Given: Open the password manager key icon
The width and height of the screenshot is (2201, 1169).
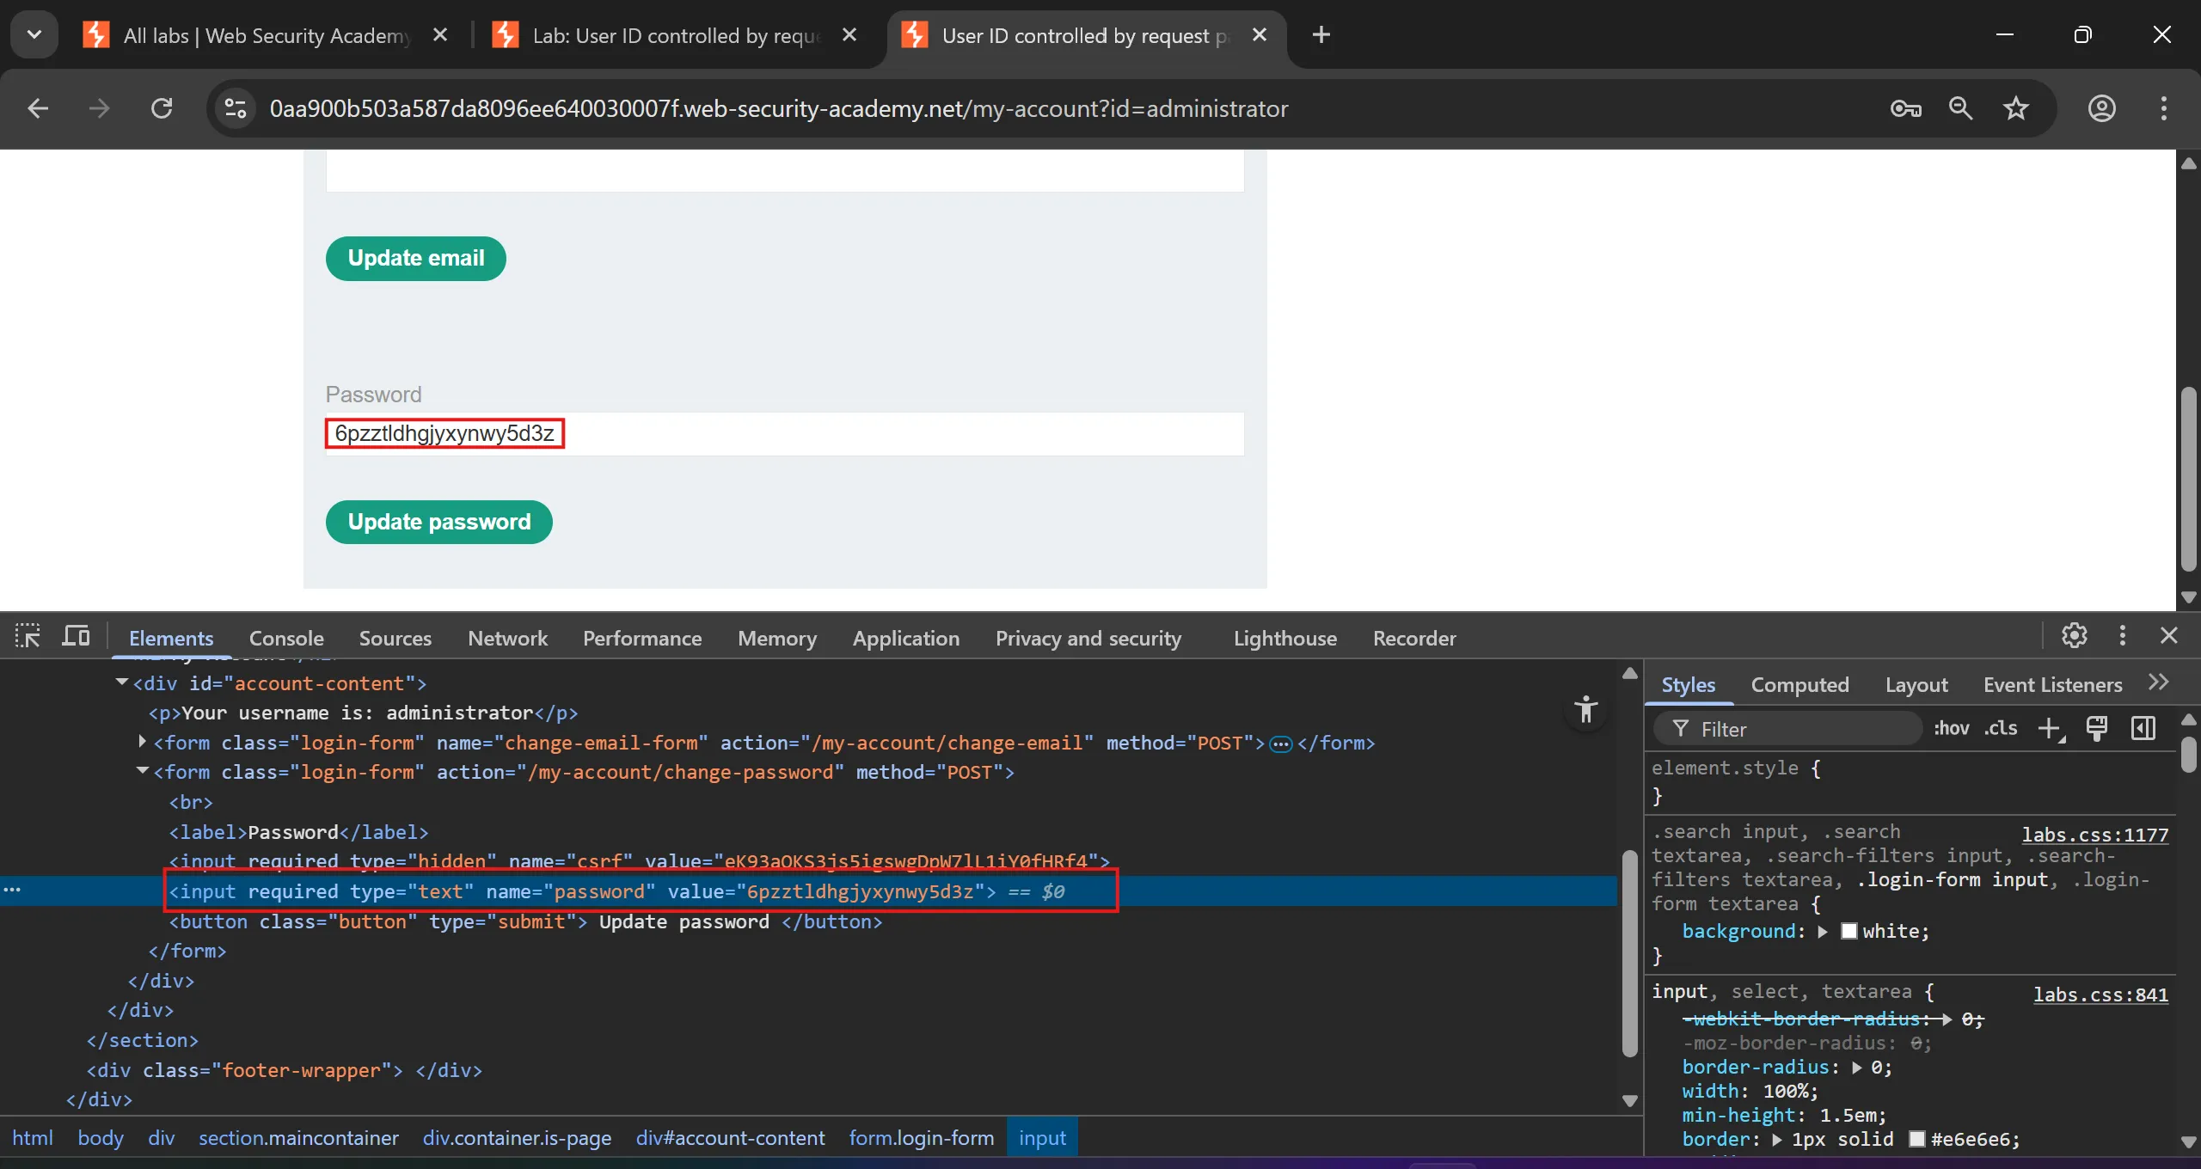Looking at the screenshot, I should 1906,108.
